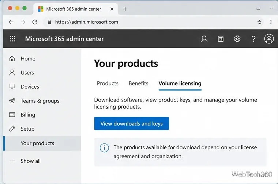The image size is (278, 184).
Task: Click the Setup wrench icon in sidebar
Action: [x=12, y=129]
